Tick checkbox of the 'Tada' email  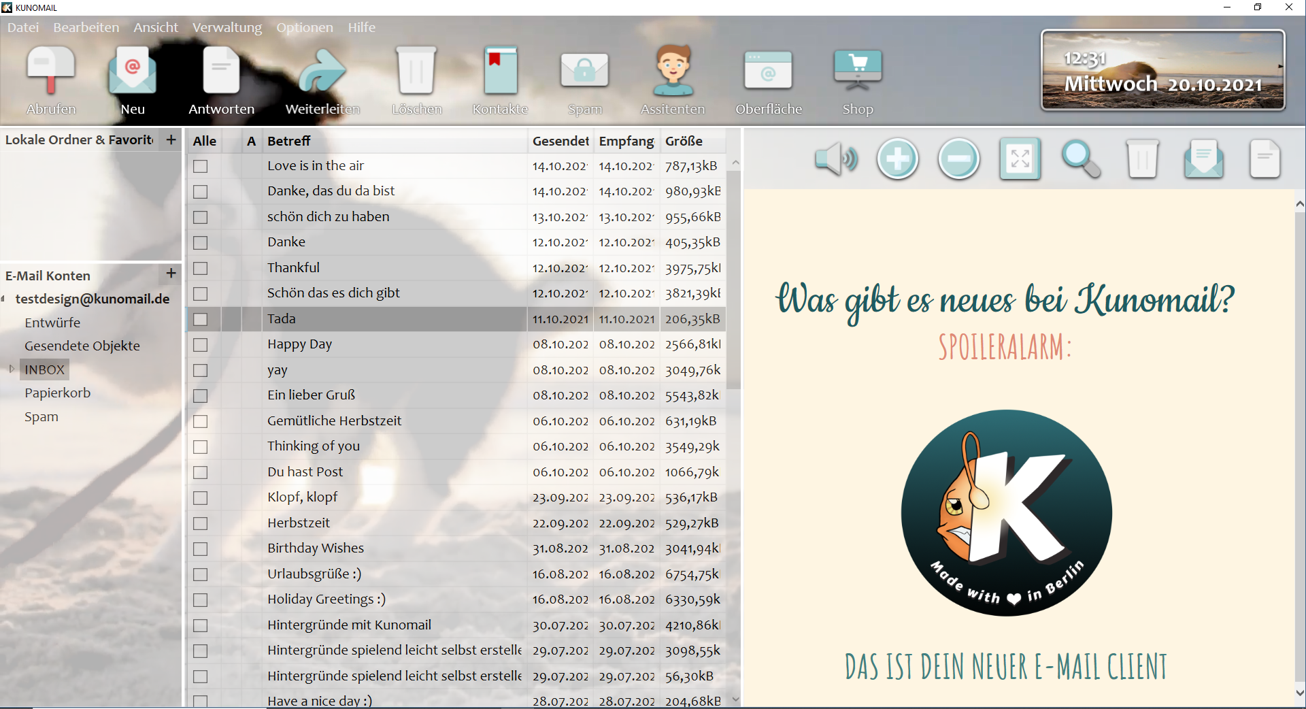click(x=200, y=319)
